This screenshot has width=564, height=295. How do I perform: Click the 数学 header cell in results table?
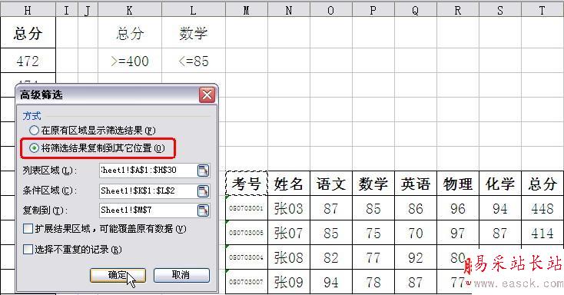tap(373, 184)
